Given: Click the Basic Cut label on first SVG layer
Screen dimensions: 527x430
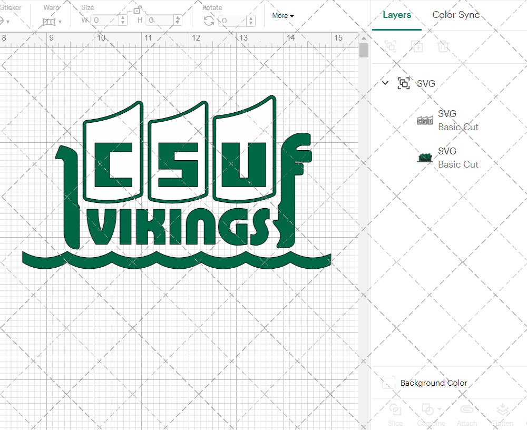Looking at the screenshot, I should [x=458, y=127].
